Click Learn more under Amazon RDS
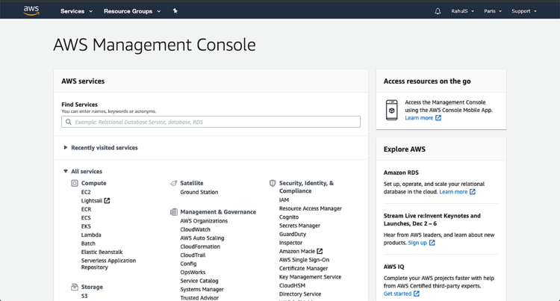This screenshot has height=301, width=560. click(453, 192)
